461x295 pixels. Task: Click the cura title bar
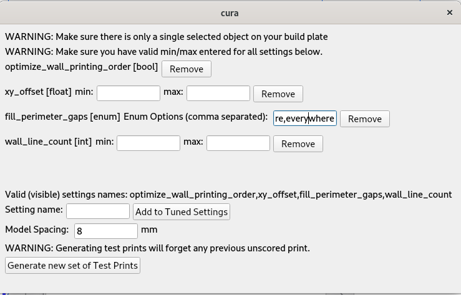pos(230,12)
